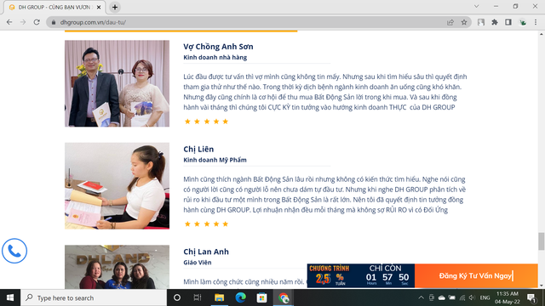Select the name Vợ Chồng Anh Sơn
This screenshot has height=306, width=545.
tap(218, 47)
